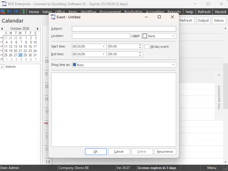The height and width of the screenshot is (171, 228).
Task: Select October 22 in mini calendar
Action: click(25, 51)
